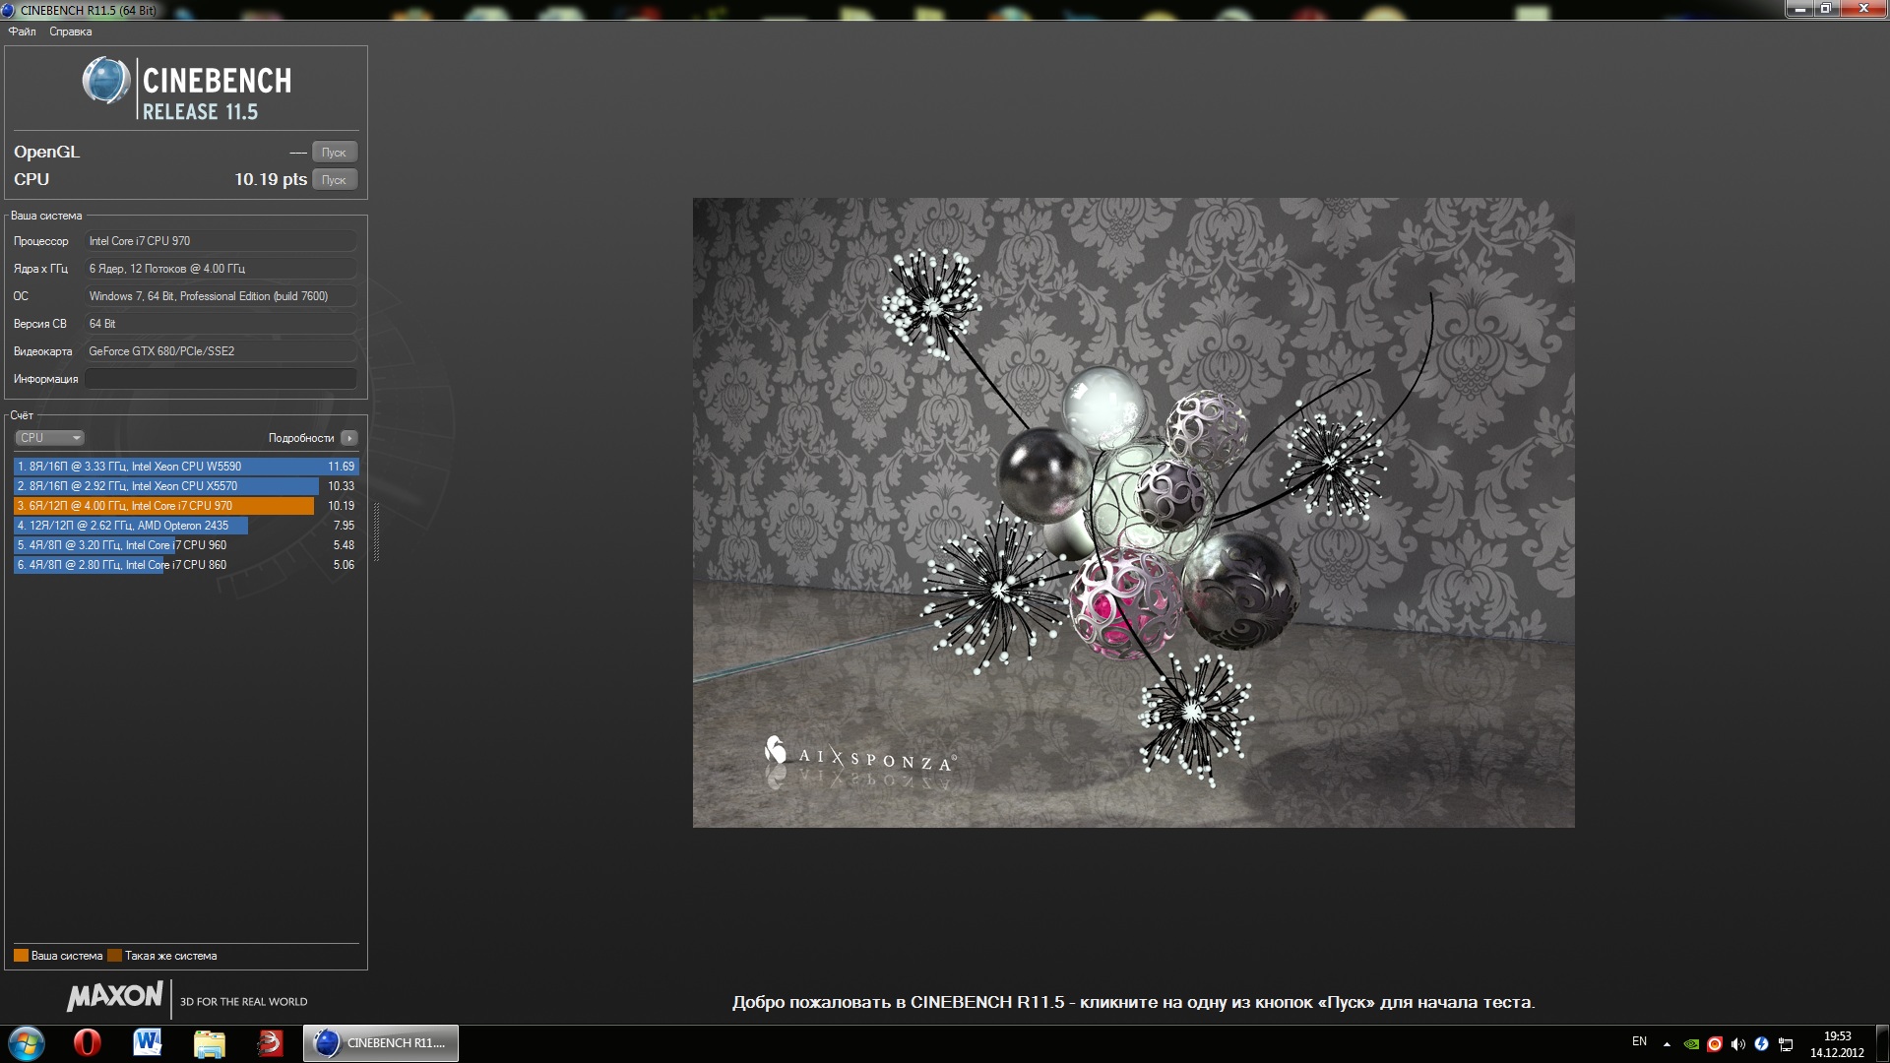Open the NVIDIA tray icon
The width and height of the screenshot is (1890, 1063).
[x=1691, y=1044]
